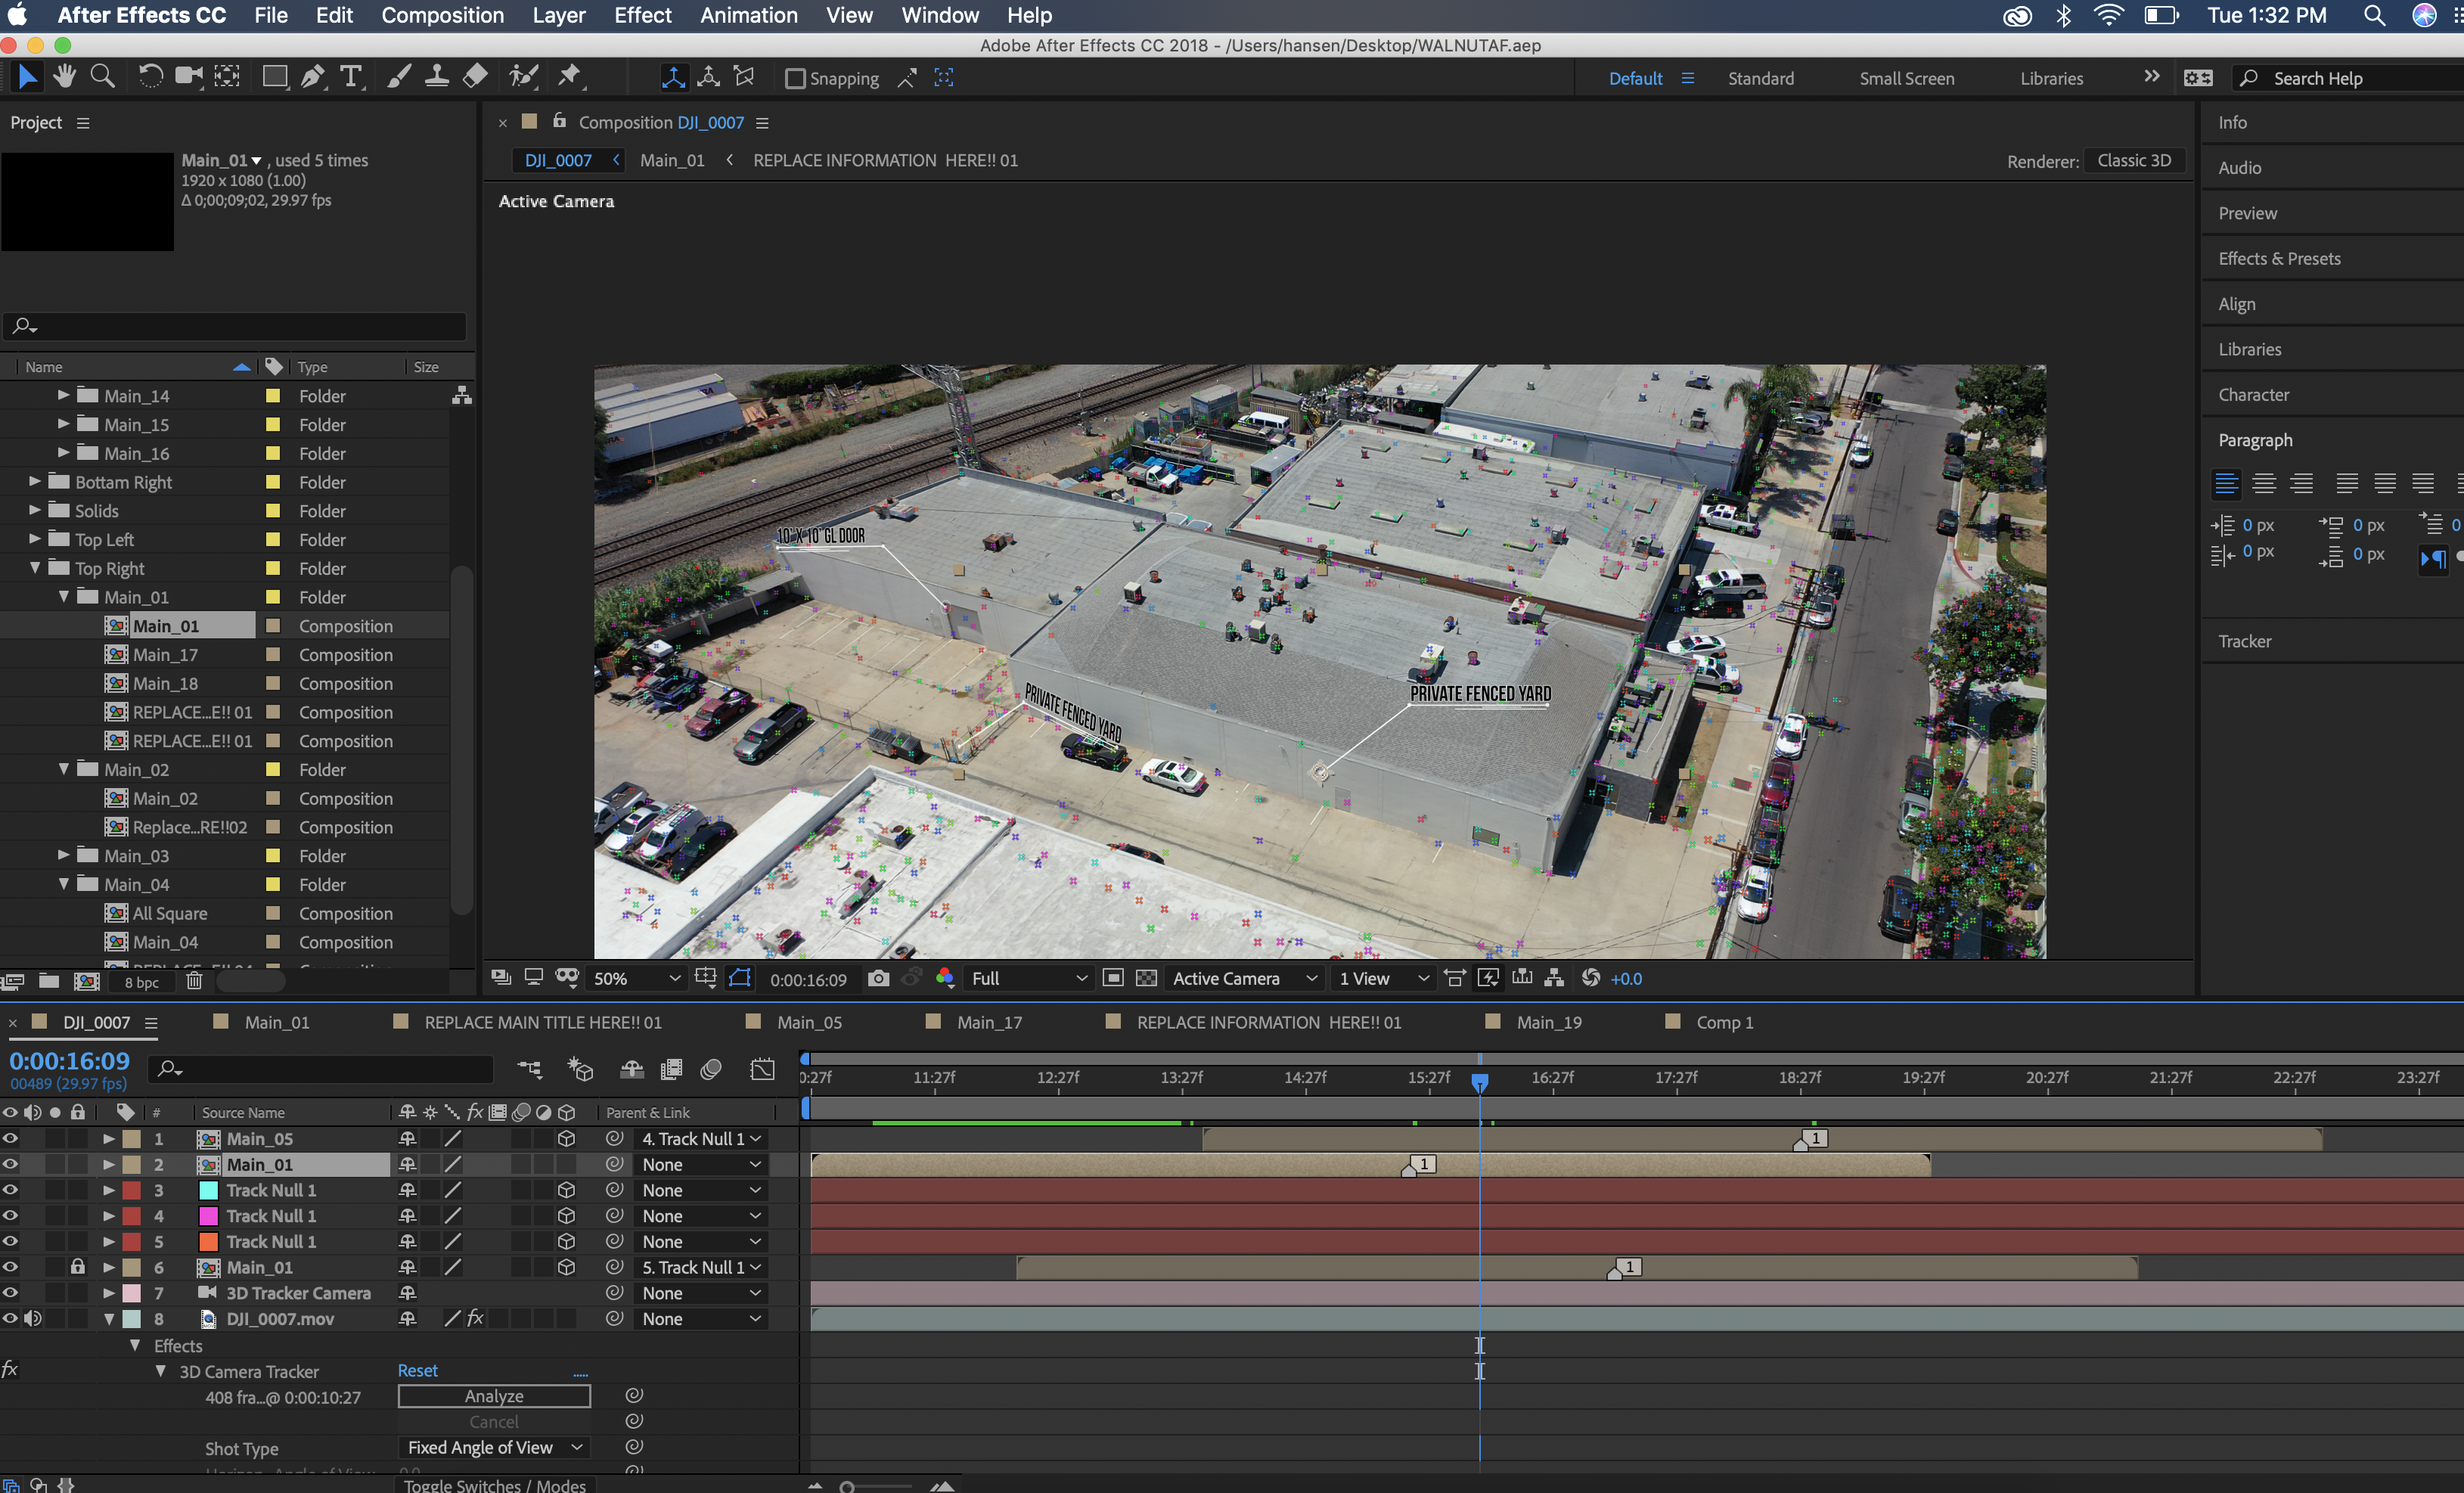2464x1493 pixels.
Task: Open Shot Type Fixed Angle of View dropdown
Action: [x=494, y=1447]
